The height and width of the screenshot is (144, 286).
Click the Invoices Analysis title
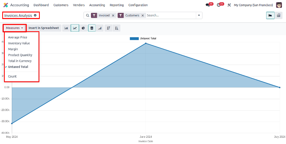18,15
